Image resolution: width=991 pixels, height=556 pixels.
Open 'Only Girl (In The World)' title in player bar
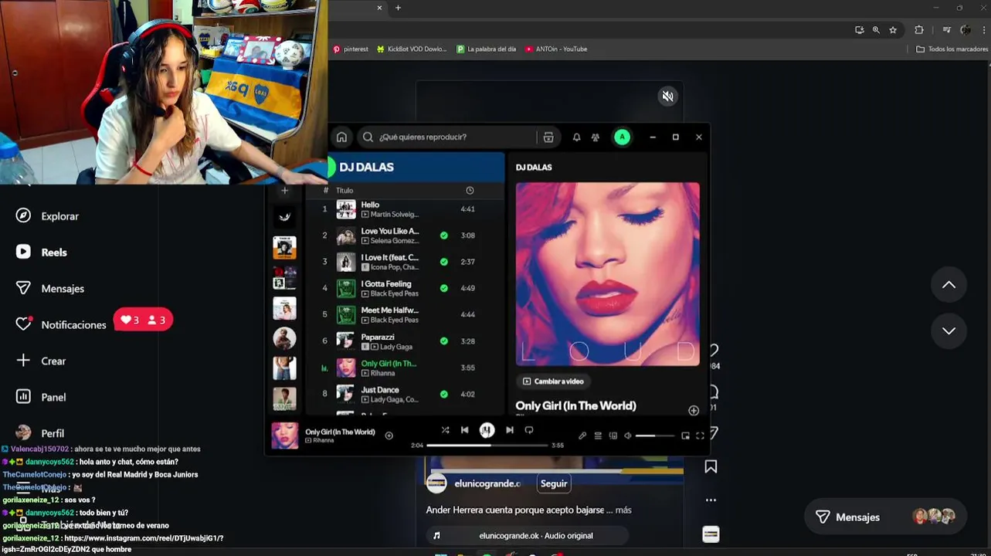(x=340, y=432)
